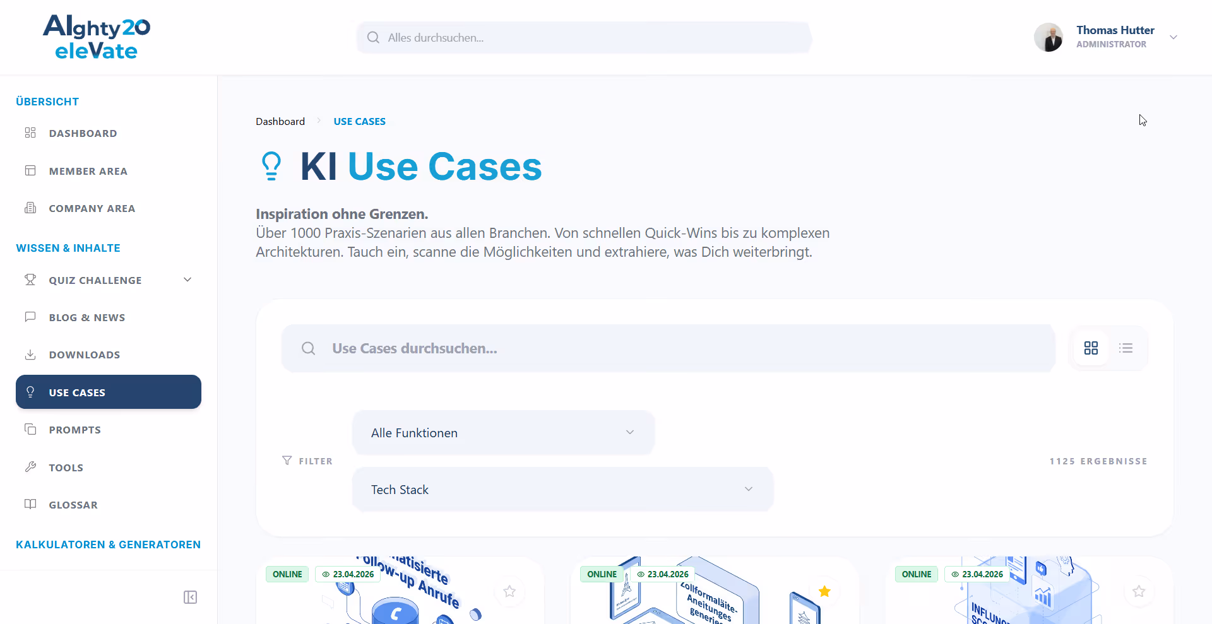
Task: Click 23.04.2026 date on second card
Action: [662, 574]
